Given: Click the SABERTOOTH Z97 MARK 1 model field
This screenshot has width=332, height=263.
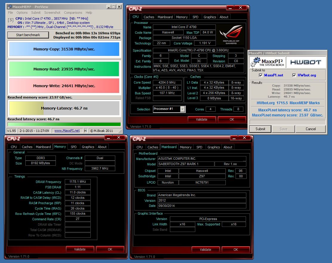Looking at the screenshot, I should (186, 164).
